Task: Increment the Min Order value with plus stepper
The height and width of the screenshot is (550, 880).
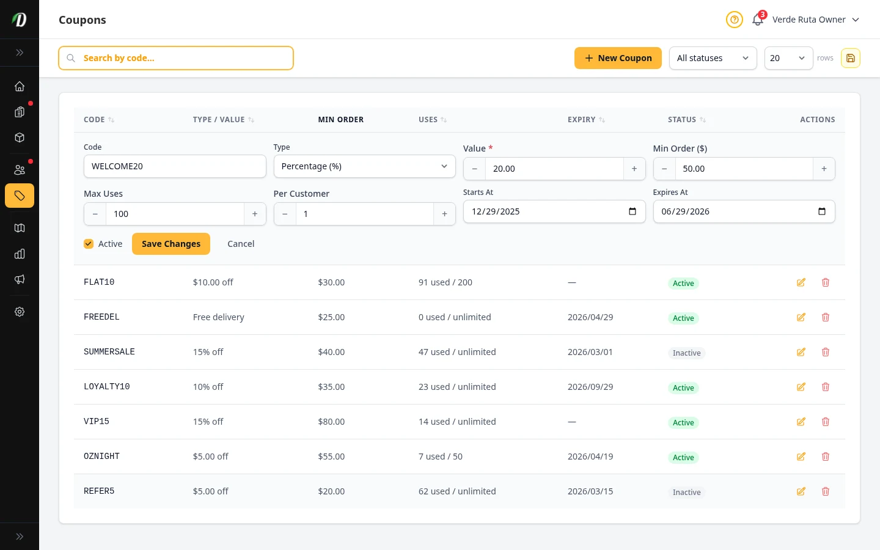Action: click(824, 169)
